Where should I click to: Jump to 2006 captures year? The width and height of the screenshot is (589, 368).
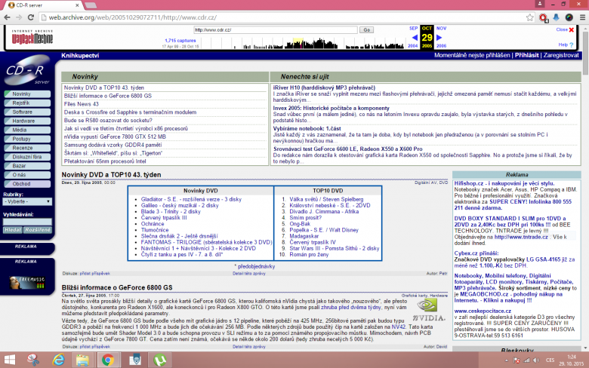point(442,46)
